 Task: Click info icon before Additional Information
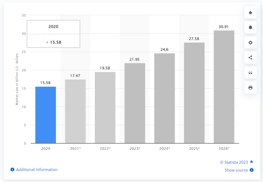13,169
